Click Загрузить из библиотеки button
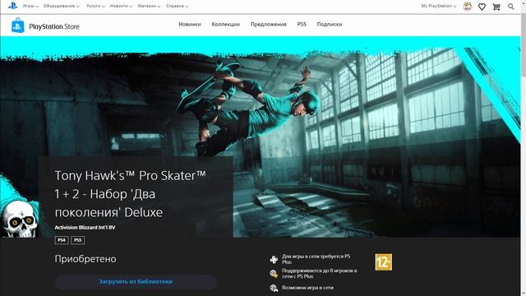The width and height of the screenshot is (526, 296). [x=136, y=281]
